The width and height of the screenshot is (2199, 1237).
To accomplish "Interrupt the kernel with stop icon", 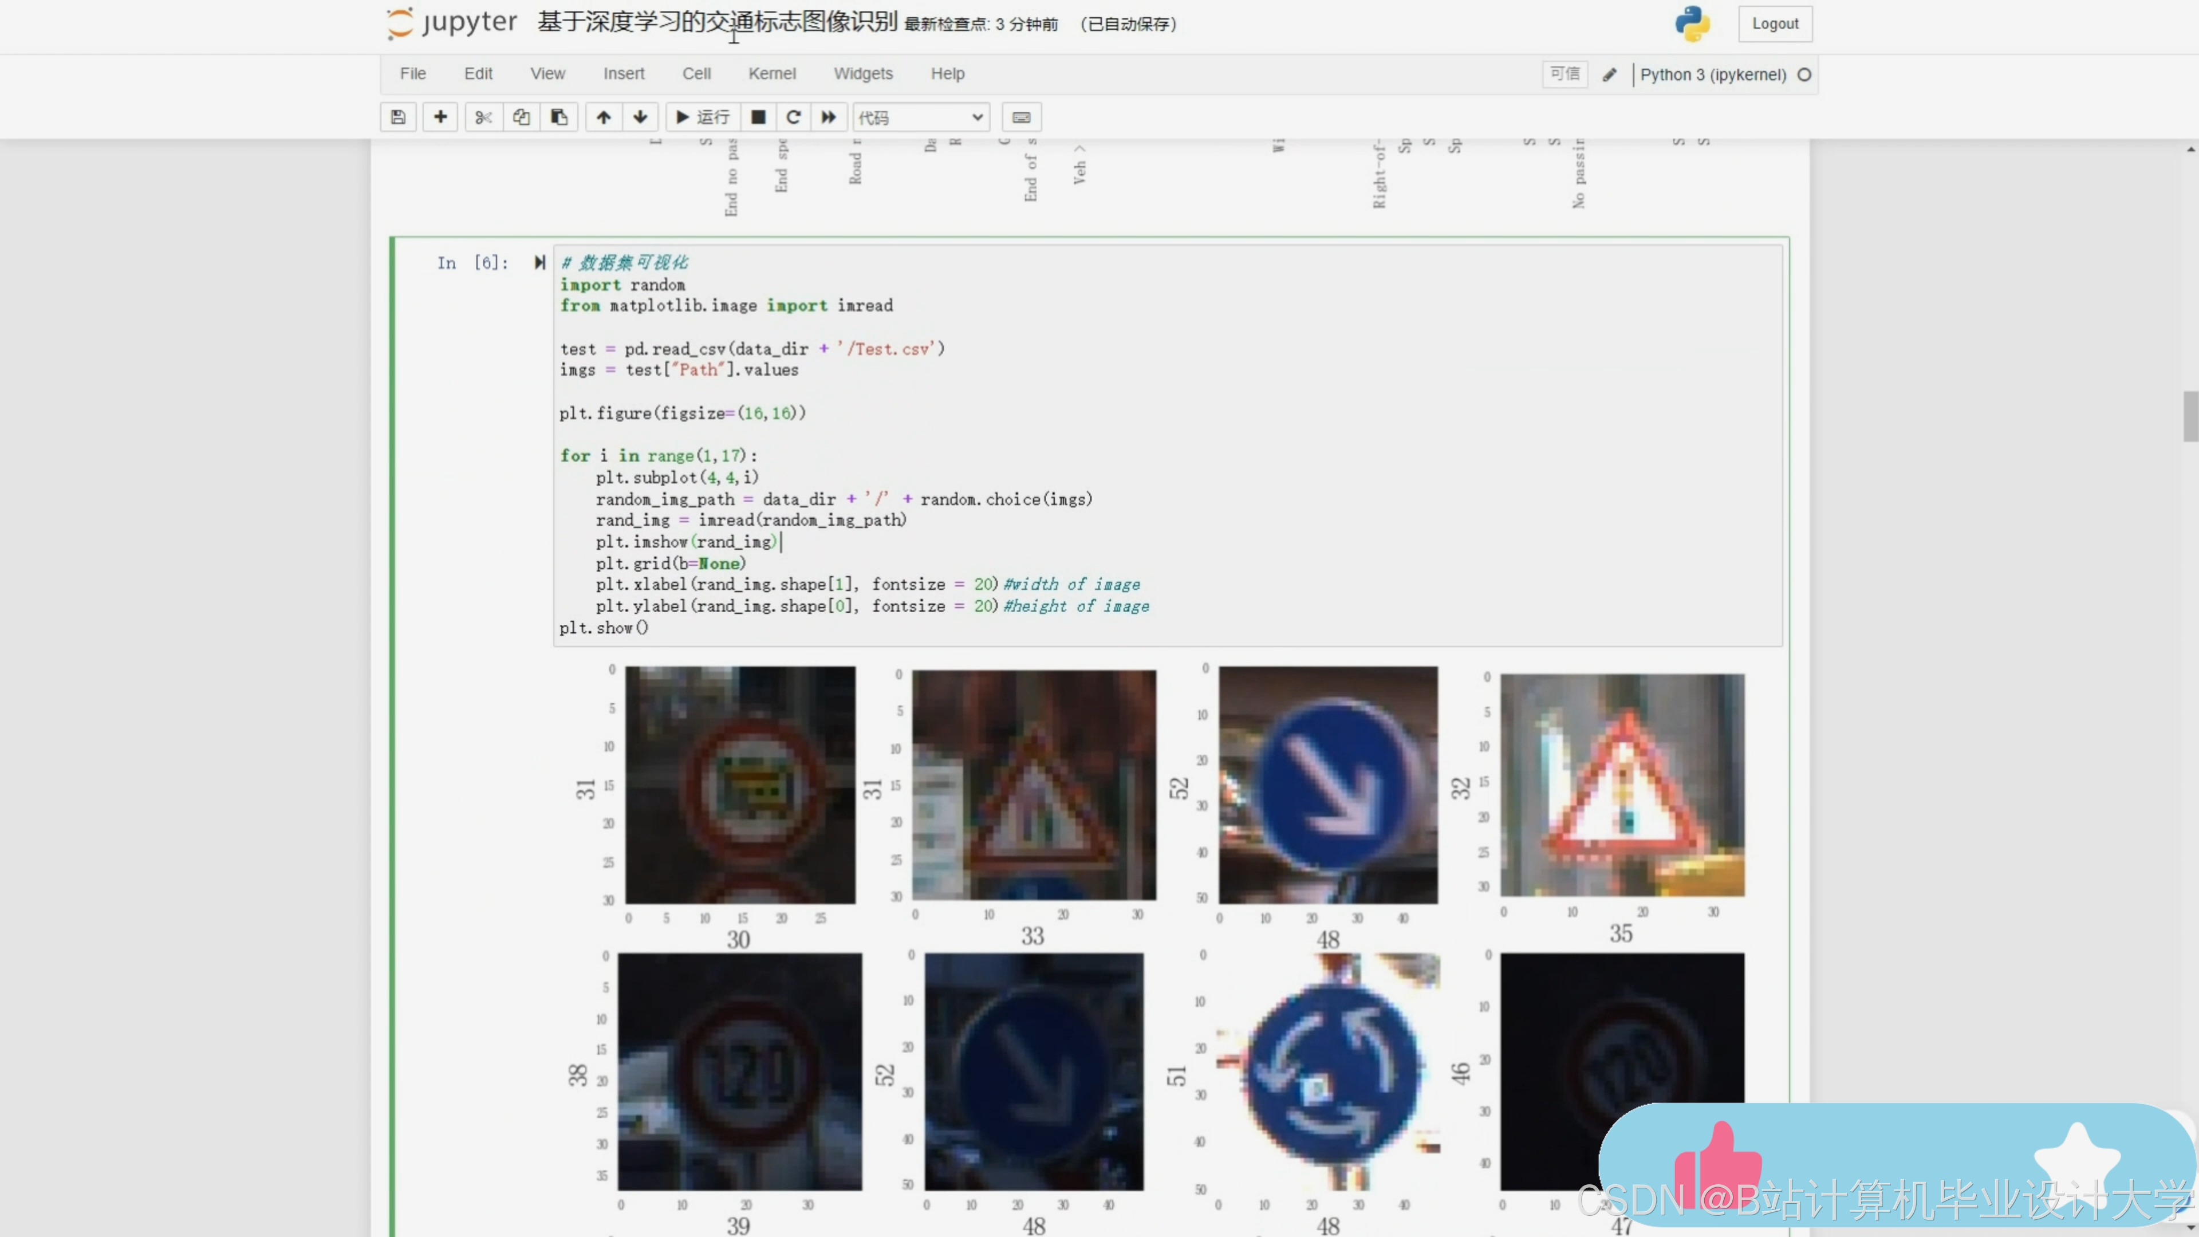I will pyautogui.click(x=757, y=117).
